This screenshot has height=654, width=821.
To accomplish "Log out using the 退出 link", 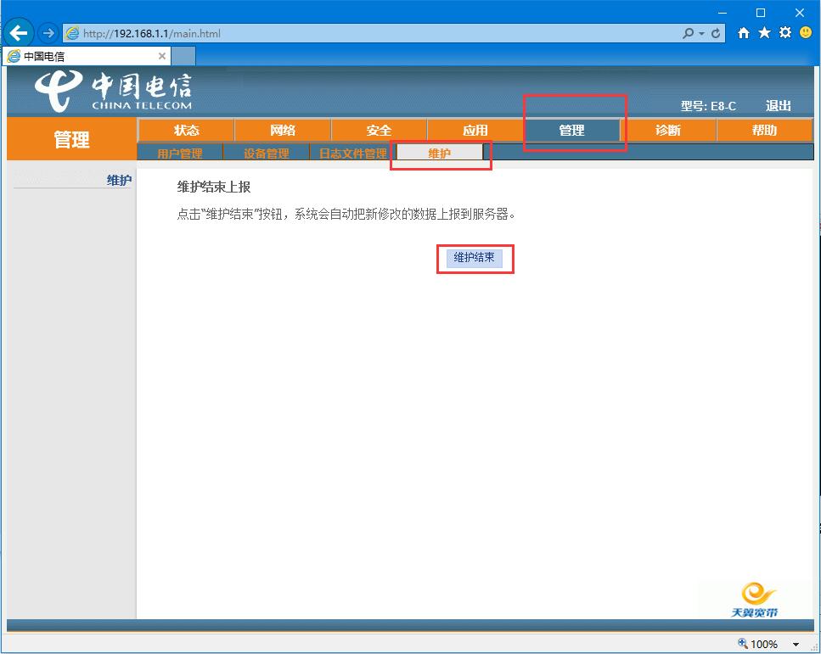I will (778, 106).
